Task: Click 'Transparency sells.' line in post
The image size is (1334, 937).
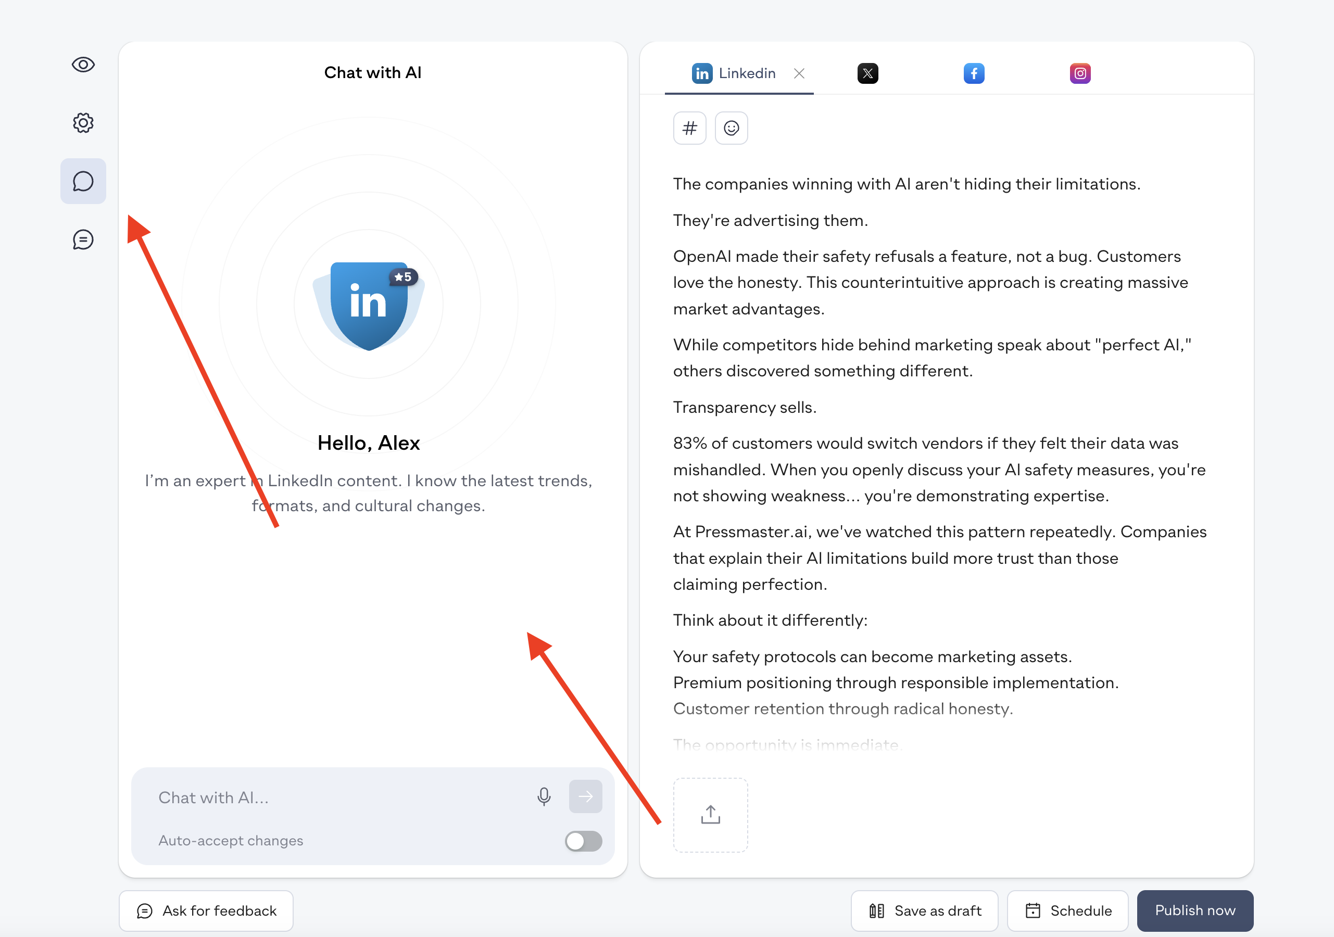Action: point(744,407)
